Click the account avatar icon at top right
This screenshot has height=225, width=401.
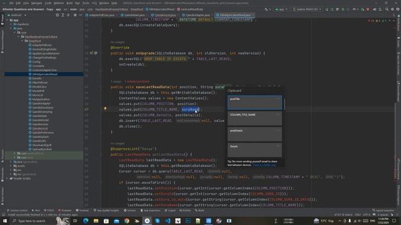tap(398, 9)
